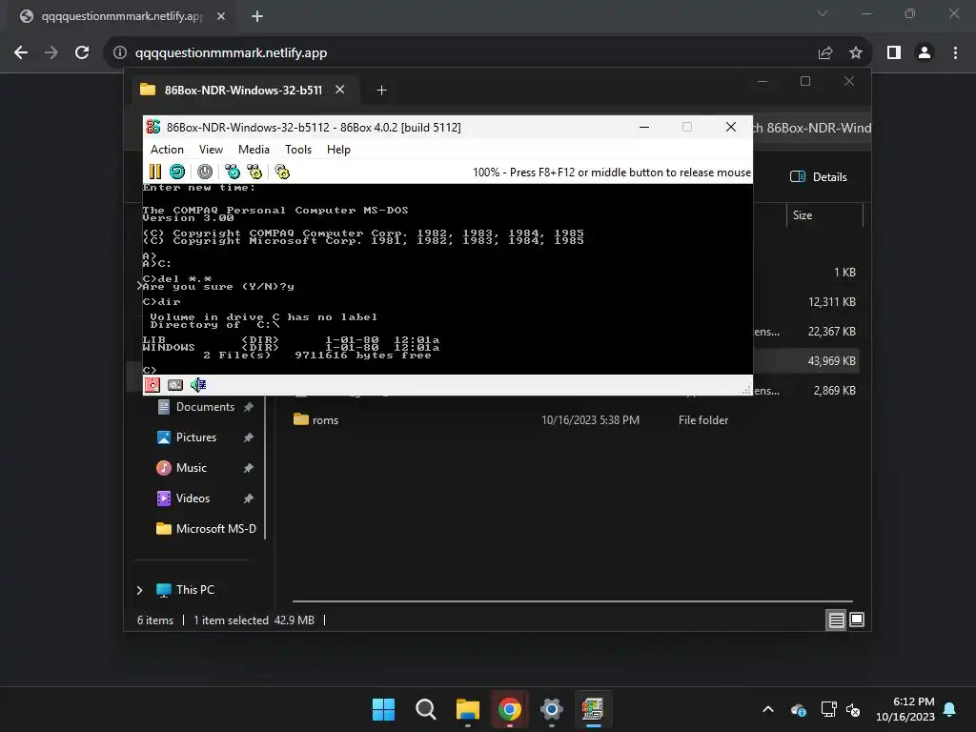This screenshot has height=732, width=976.
Task: Unpin Music using its pin icon
Action: tap(249, 468)
